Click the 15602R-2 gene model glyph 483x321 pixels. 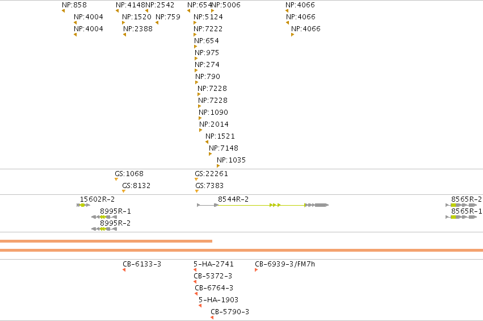click(x=83, y=205)
